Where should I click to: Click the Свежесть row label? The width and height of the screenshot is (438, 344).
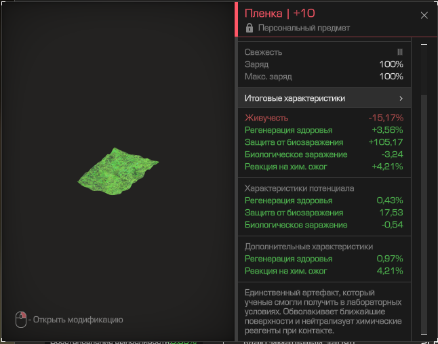264,52
